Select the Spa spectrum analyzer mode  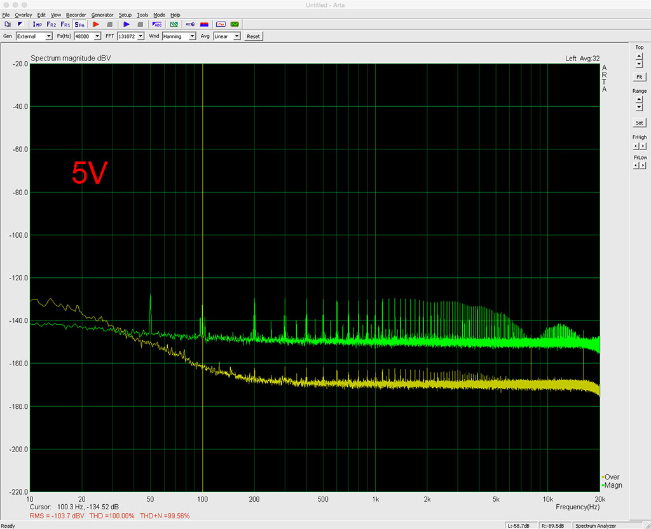(x=79, y=25)
